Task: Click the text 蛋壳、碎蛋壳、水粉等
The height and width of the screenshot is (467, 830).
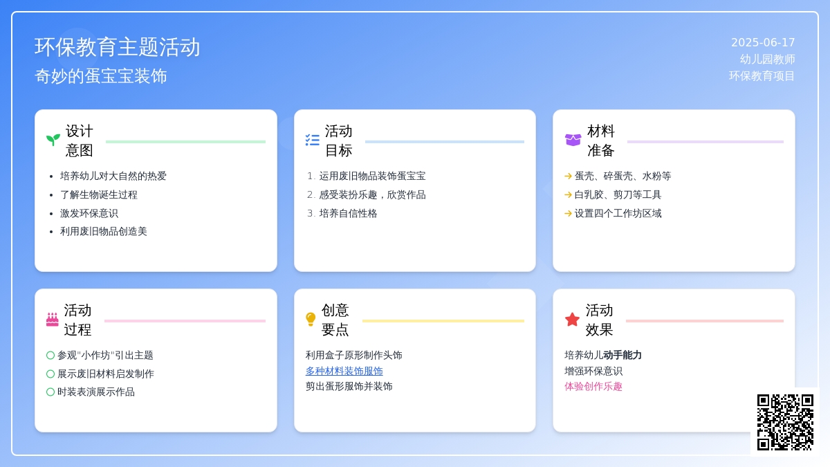Action: coord(623,176)
